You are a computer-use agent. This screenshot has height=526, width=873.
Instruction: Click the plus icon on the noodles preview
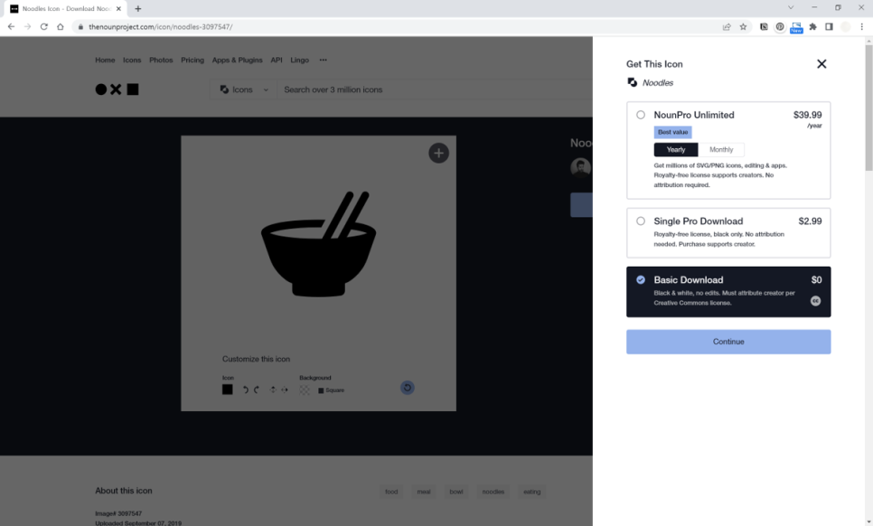438,153
